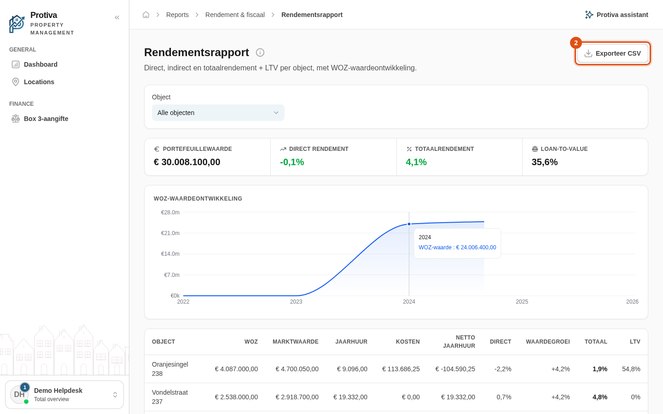
Task: Click the KOSTEN column header
Action: pyautogui.click(x=408, y=342)
